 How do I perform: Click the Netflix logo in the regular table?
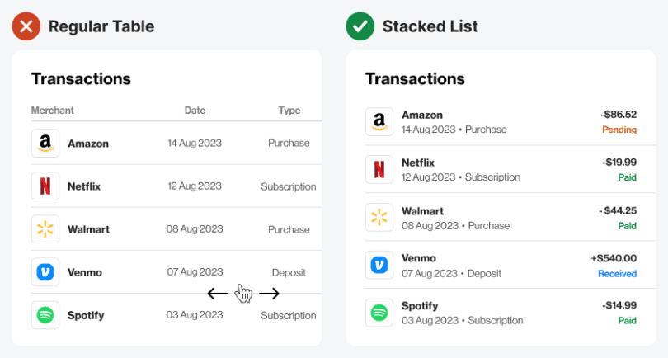[45, 186]
